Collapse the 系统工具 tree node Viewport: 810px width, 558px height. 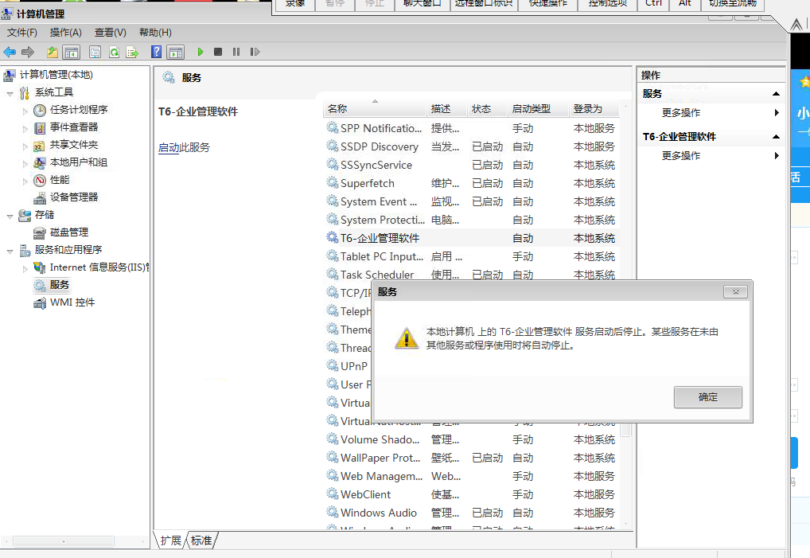pyautogui.click(x=10, y=93)
